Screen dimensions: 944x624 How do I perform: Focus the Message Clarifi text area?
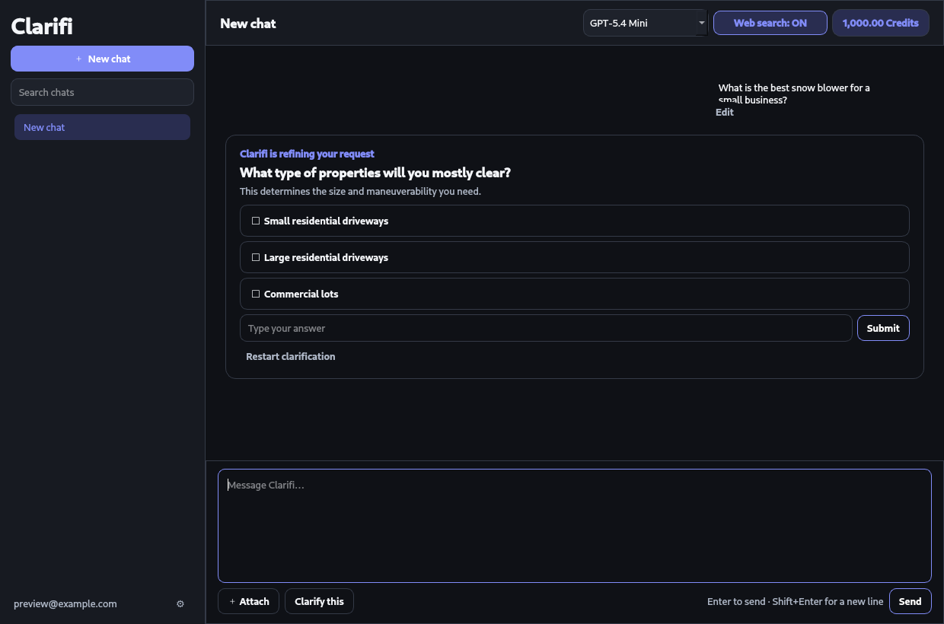(574, 526)
